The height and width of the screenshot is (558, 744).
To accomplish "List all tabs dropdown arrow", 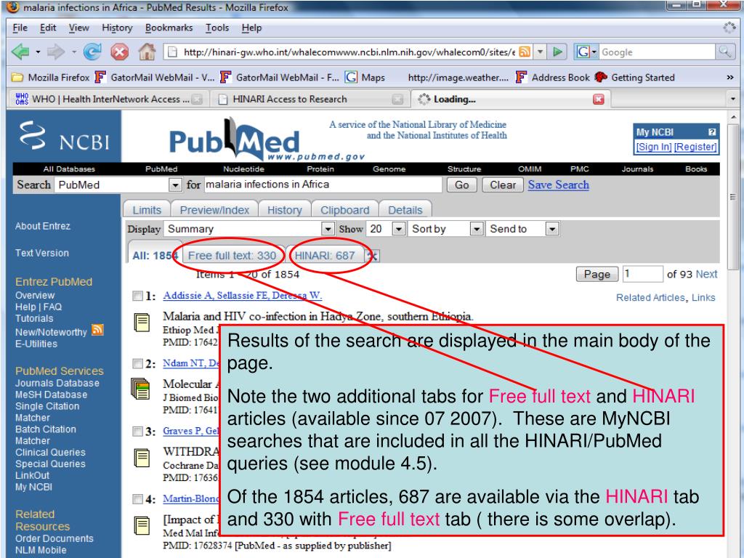I will (x=733, y=99).
